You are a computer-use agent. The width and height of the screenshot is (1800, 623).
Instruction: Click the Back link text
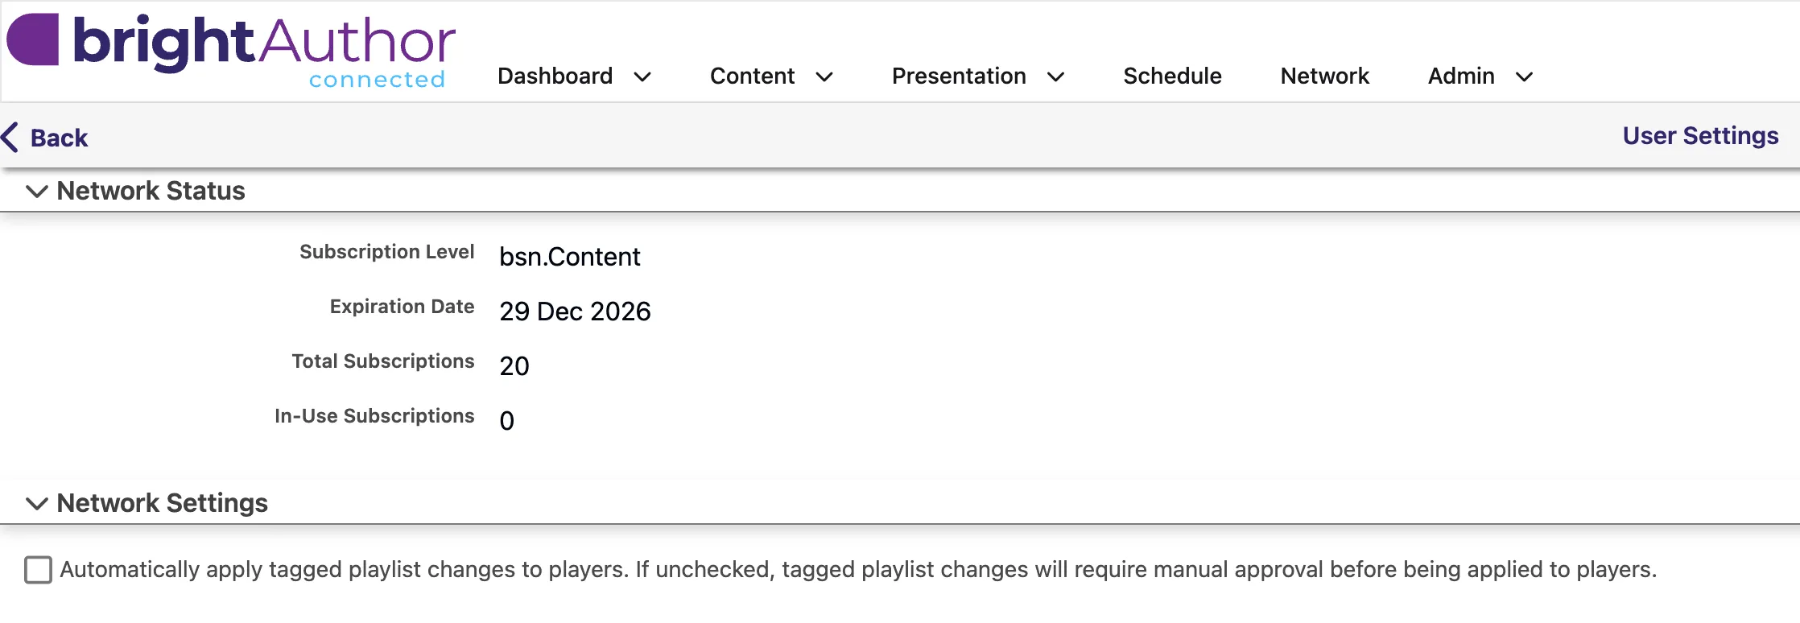[x=59, y=138]
